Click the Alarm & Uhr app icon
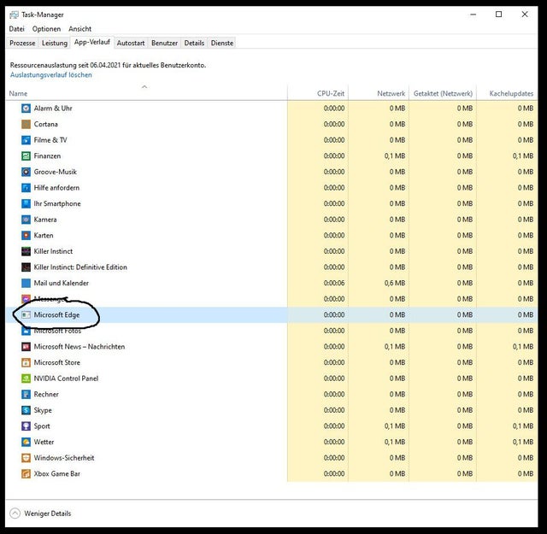The height and width of the screenshot is (534, 547). (x=26, y=109)
